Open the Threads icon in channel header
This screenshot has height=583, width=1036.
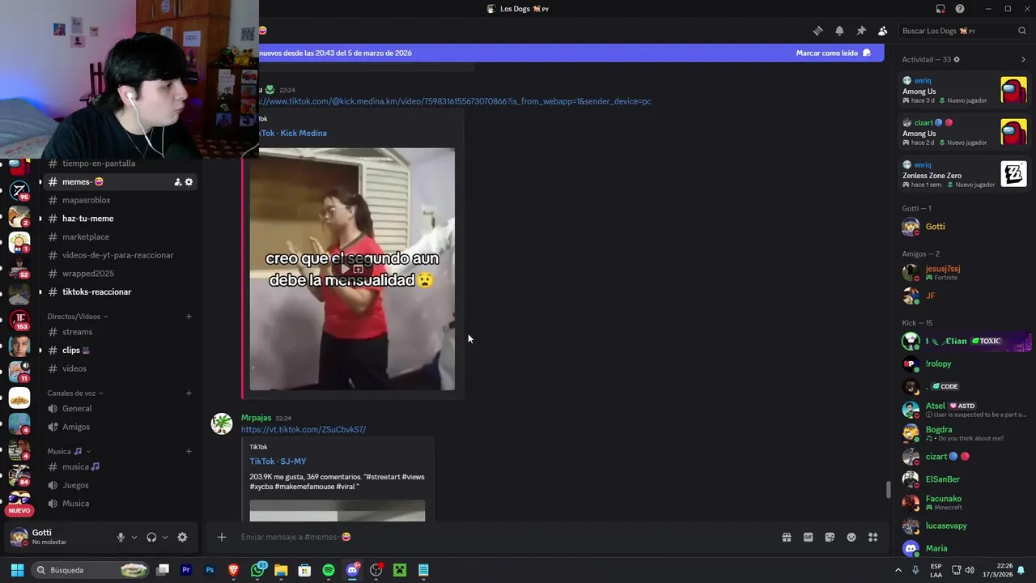[818, 31]
